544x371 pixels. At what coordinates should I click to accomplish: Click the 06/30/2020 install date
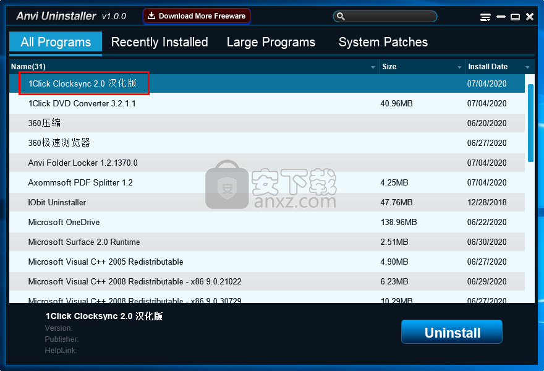tap(487, 242)
